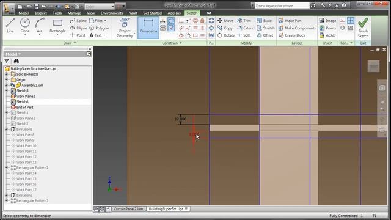Select the Rectangle tool
391x220 pixels.
pyautogui.click(x=57, y=26)
